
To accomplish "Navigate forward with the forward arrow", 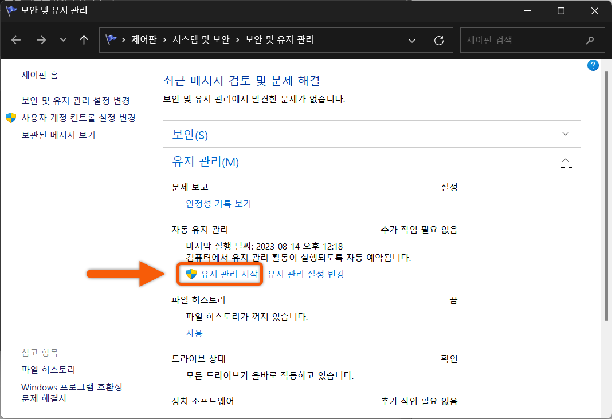I will 41,39.
